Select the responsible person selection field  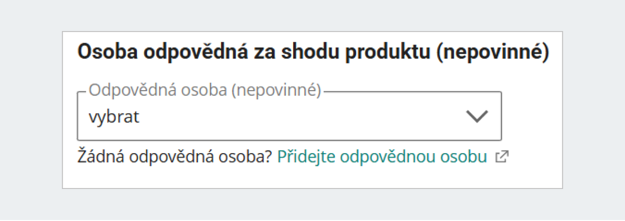(289, 117)
